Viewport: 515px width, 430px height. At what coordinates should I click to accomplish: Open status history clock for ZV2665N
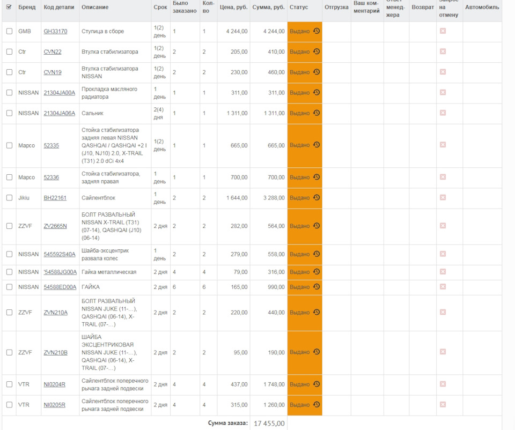coord(317,226)
